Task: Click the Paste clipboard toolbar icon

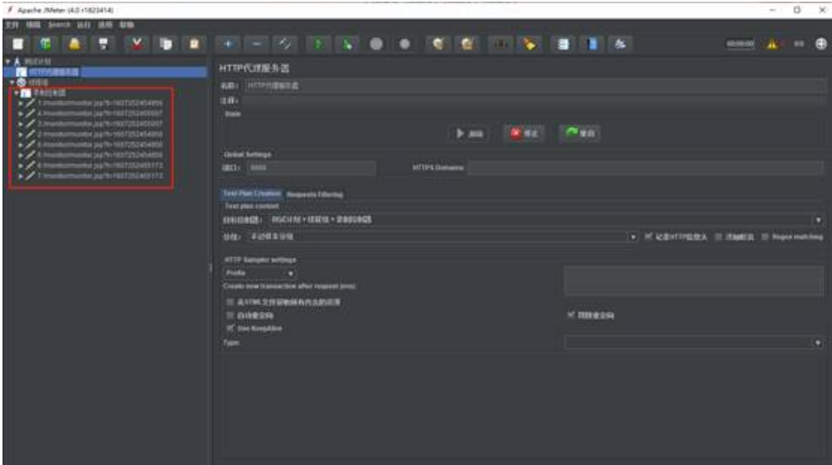Action: tap(194, 44)
